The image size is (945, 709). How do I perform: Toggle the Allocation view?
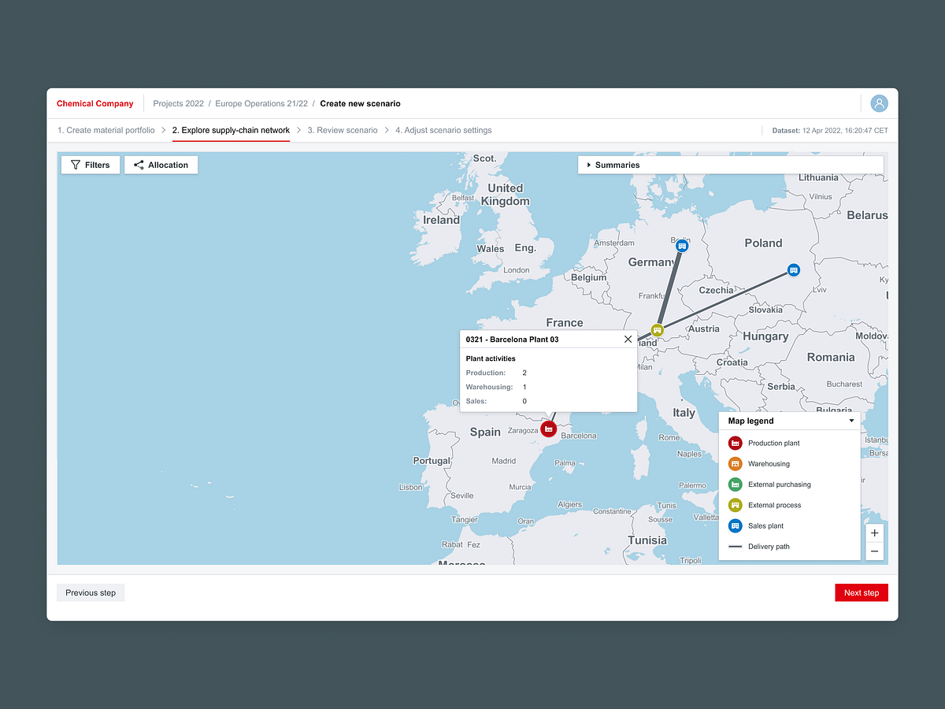coord(161,165)
